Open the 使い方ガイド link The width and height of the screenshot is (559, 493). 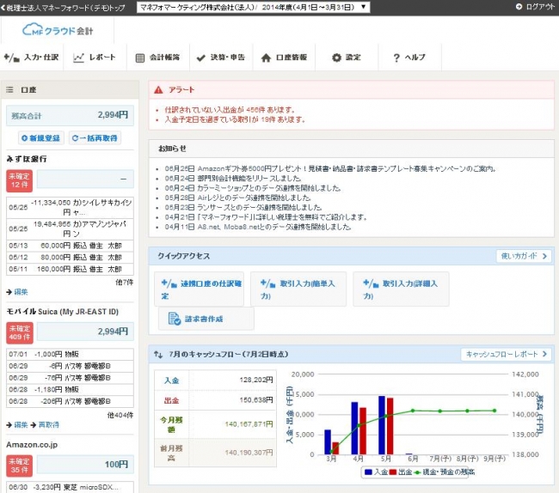pyautogui.click(x=523, y=256)
